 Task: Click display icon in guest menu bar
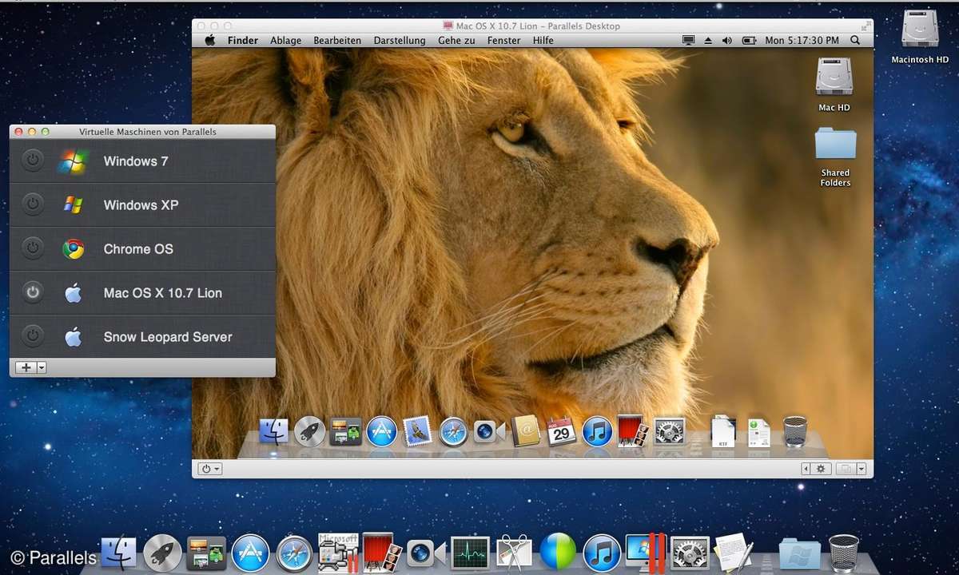[689, 40]
